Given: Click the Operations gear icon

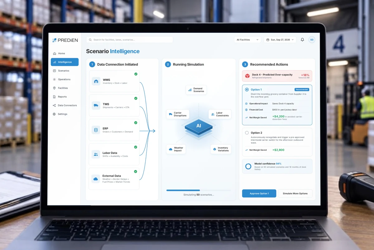Looking at the screenshot, I should click(x=55, y=79).
